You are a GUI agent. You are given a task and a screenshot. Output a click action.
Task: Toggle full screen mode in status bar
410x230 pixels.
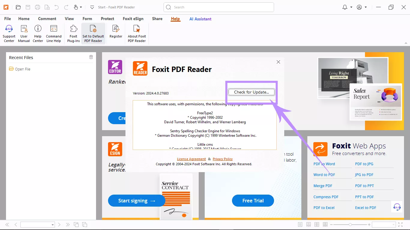click(x=400, y=225)
